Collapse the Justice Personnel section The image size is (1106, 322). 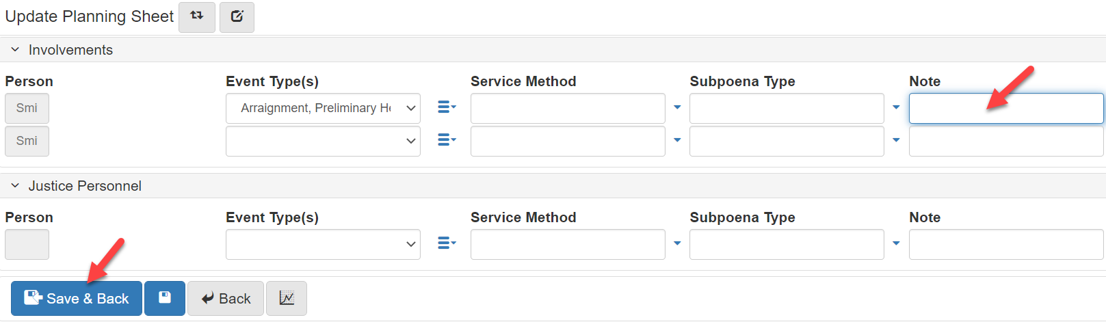[x=15, y=186]
